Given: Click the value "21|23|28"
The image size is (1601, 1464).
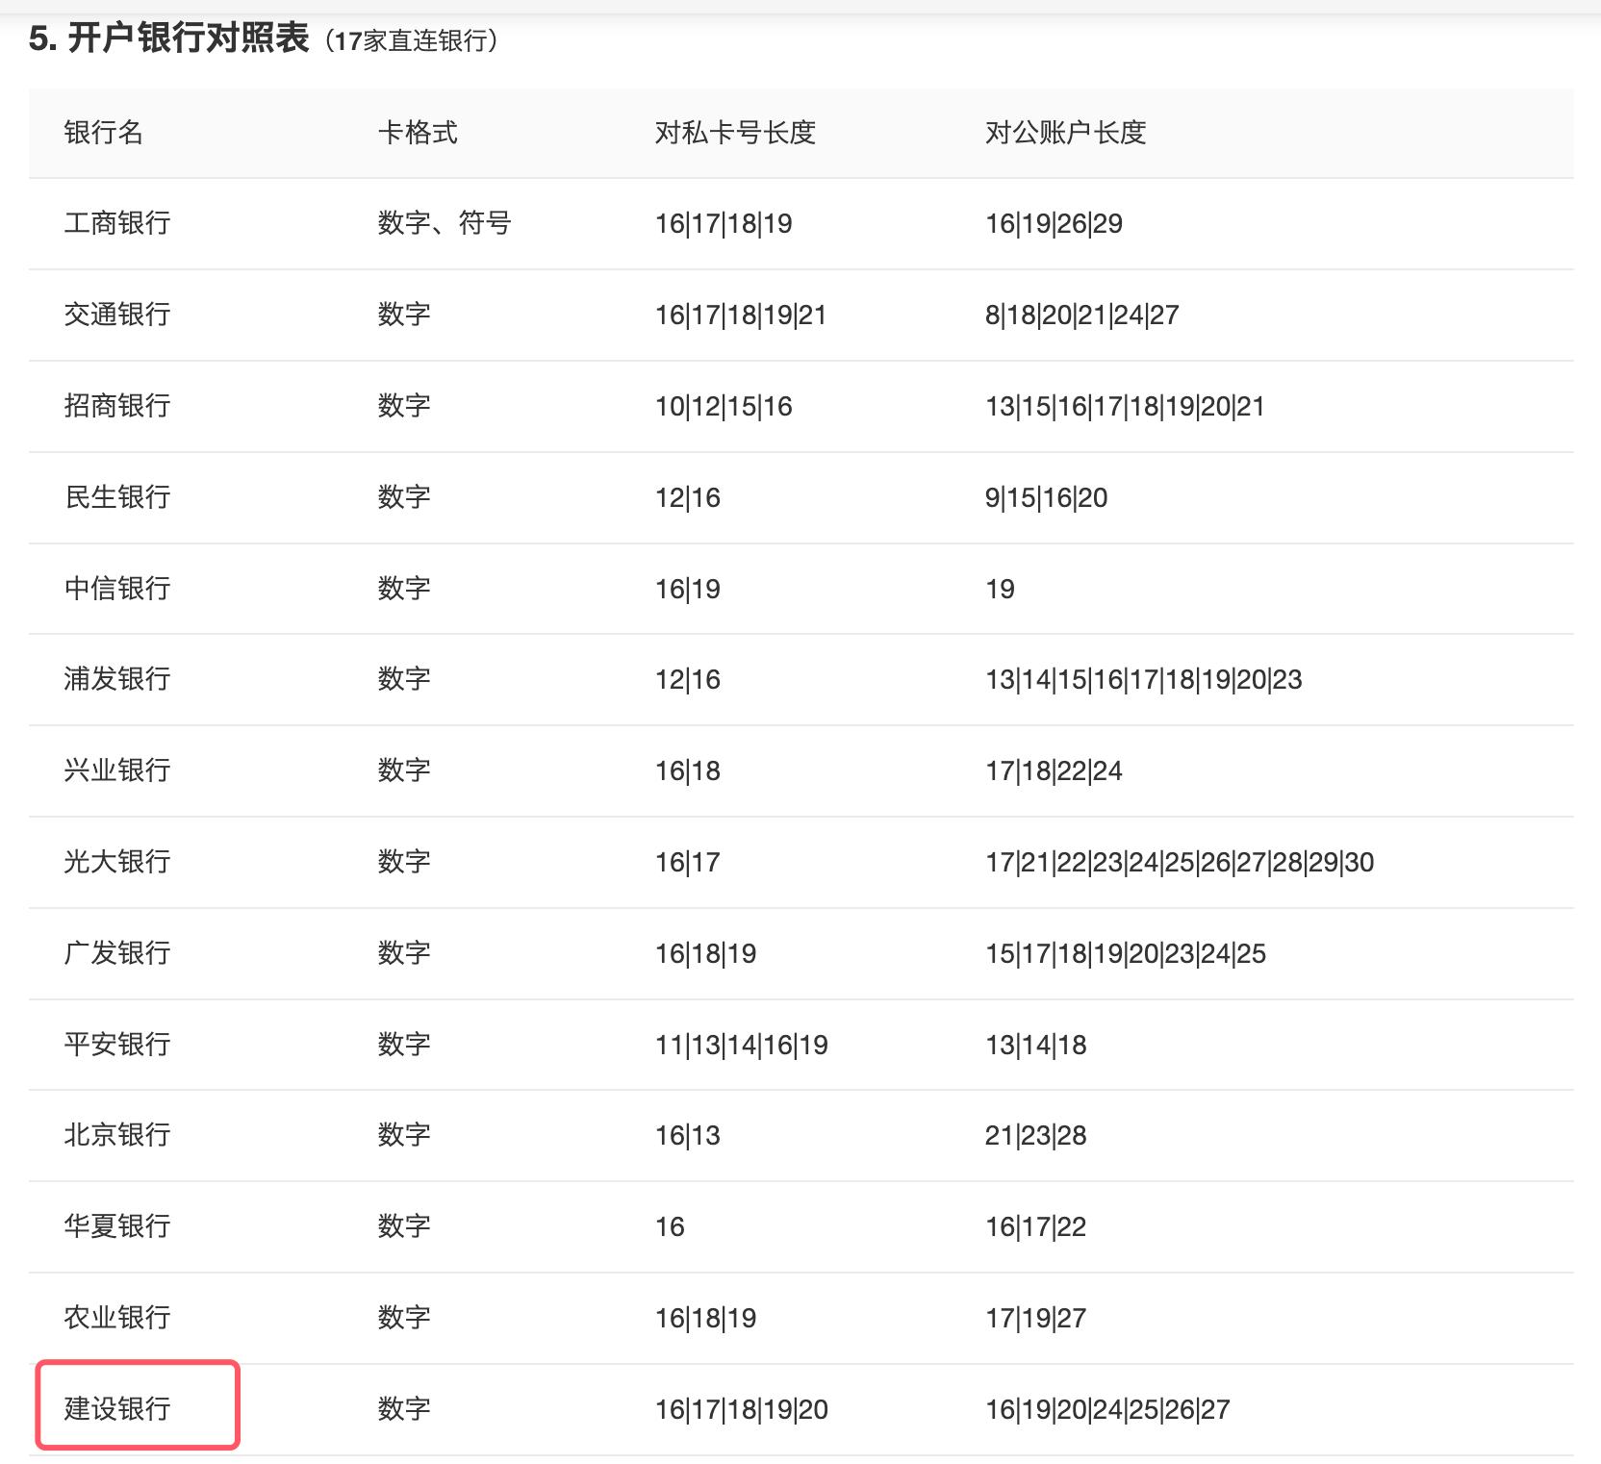Looking at the screenshot, I should tap(1036, 1136).
